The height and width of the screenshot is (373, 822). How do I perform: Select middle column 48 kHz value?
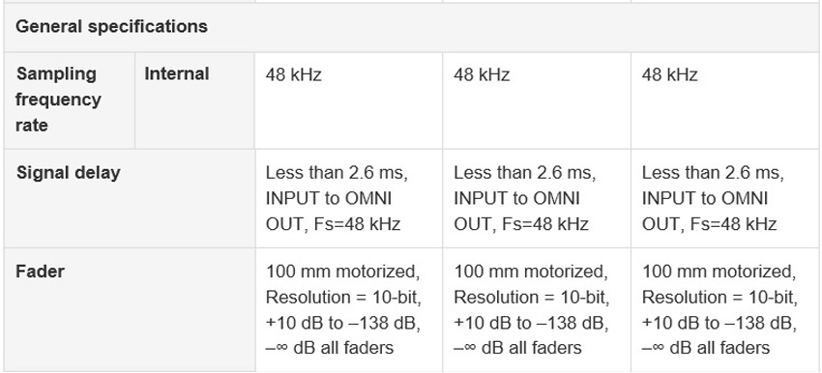coord(482,75)
